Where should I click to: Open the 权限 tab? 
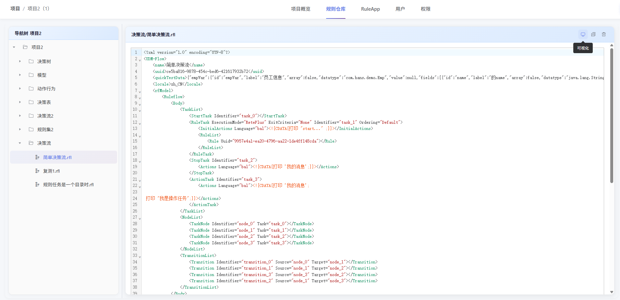coord(425,9)
